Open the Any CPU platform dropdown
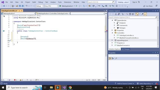160x90 pixels. (x=51, y=6)
